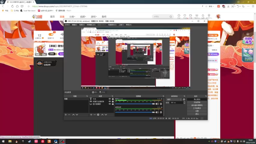Adjust the microphone volume slider in the mixer
256x144 pixels.
coord(135,104)
